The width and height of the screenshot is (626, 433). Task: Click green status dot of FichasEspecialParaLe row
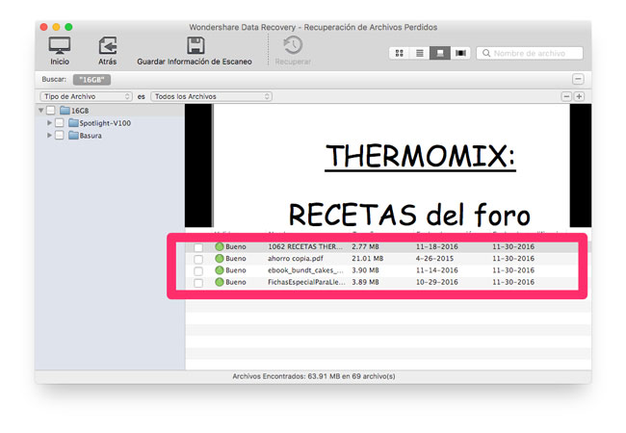[220, 282]
